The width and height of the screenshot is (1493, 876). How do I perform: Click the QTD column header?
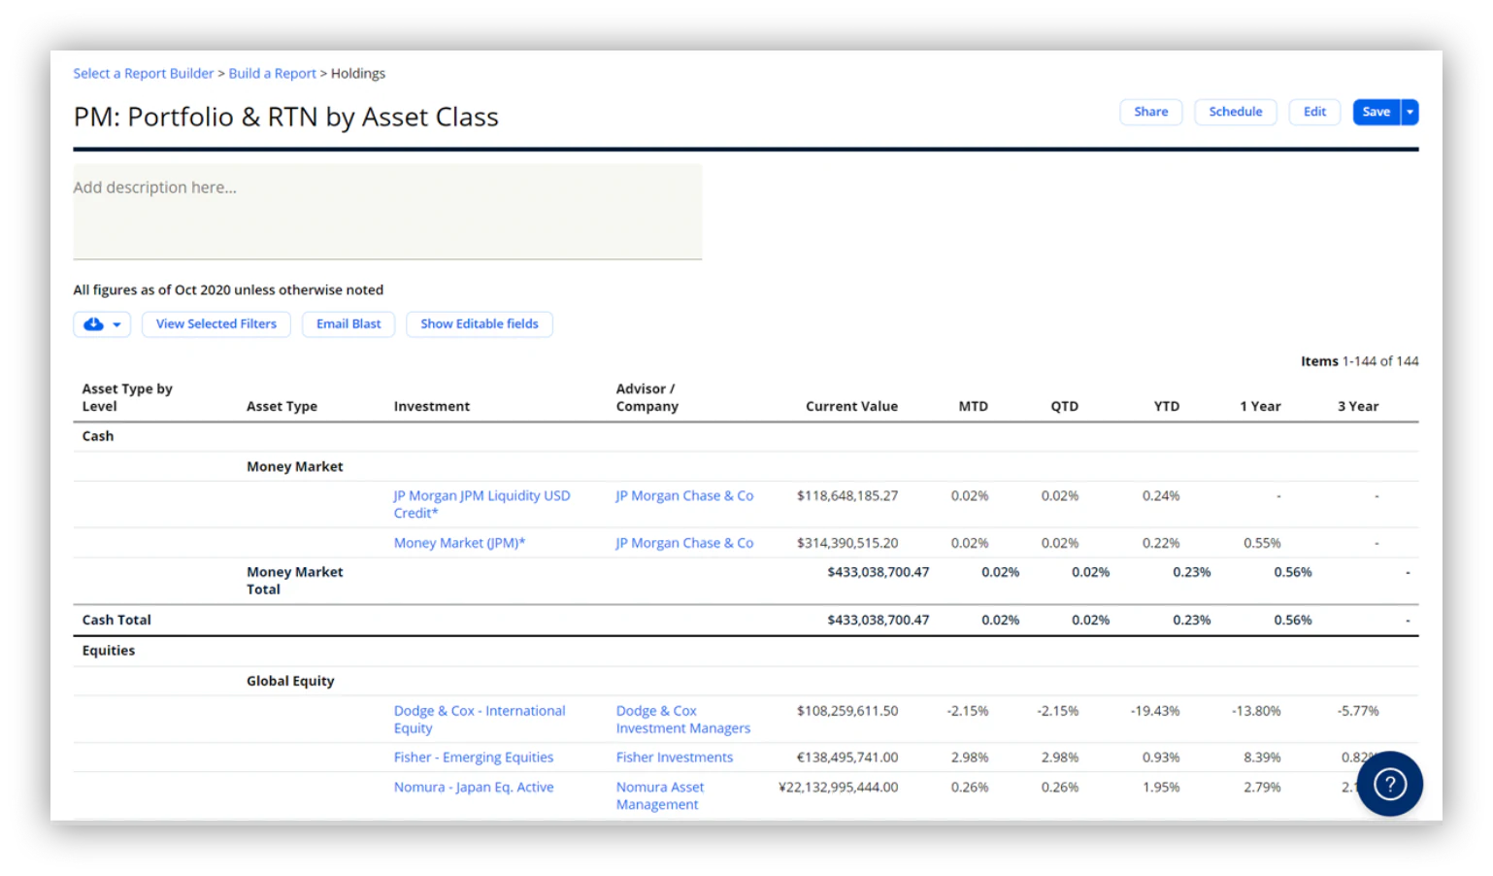pyautogui.click(x=1065, y=407)
